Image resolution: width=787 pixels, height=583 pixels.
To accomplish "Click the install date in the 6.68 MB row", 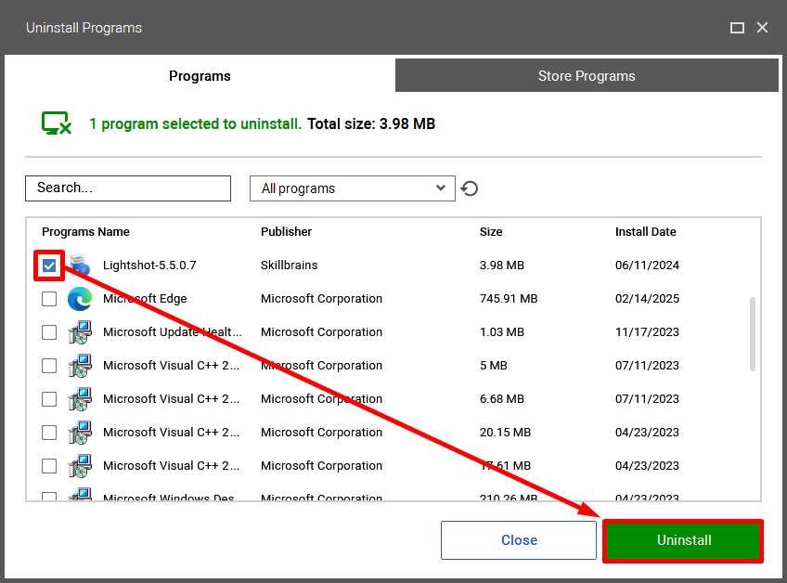I will point(647,399).
